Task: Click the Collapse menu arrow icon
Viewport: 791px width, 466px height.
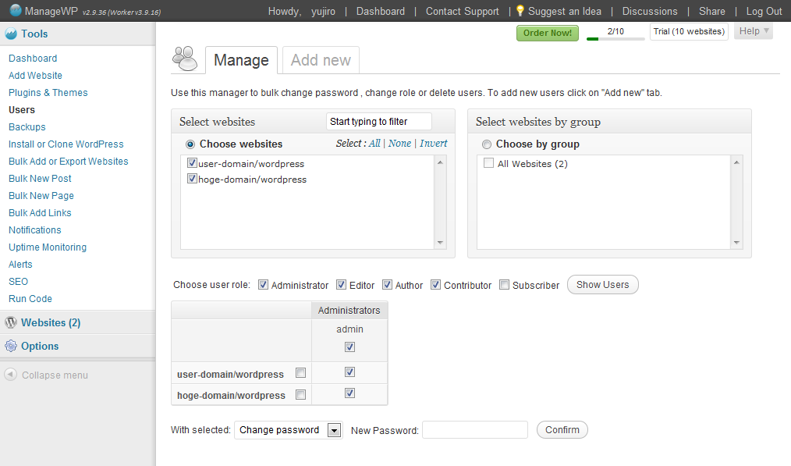Action: click(10, 375)
